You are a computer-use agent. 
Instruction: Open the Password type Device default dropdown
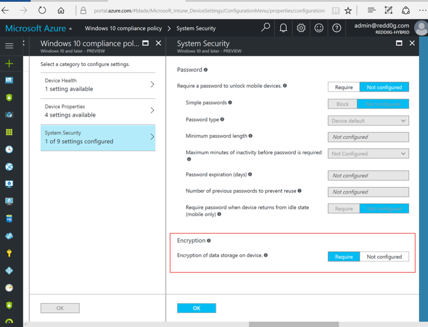click(x=368, y=121)
